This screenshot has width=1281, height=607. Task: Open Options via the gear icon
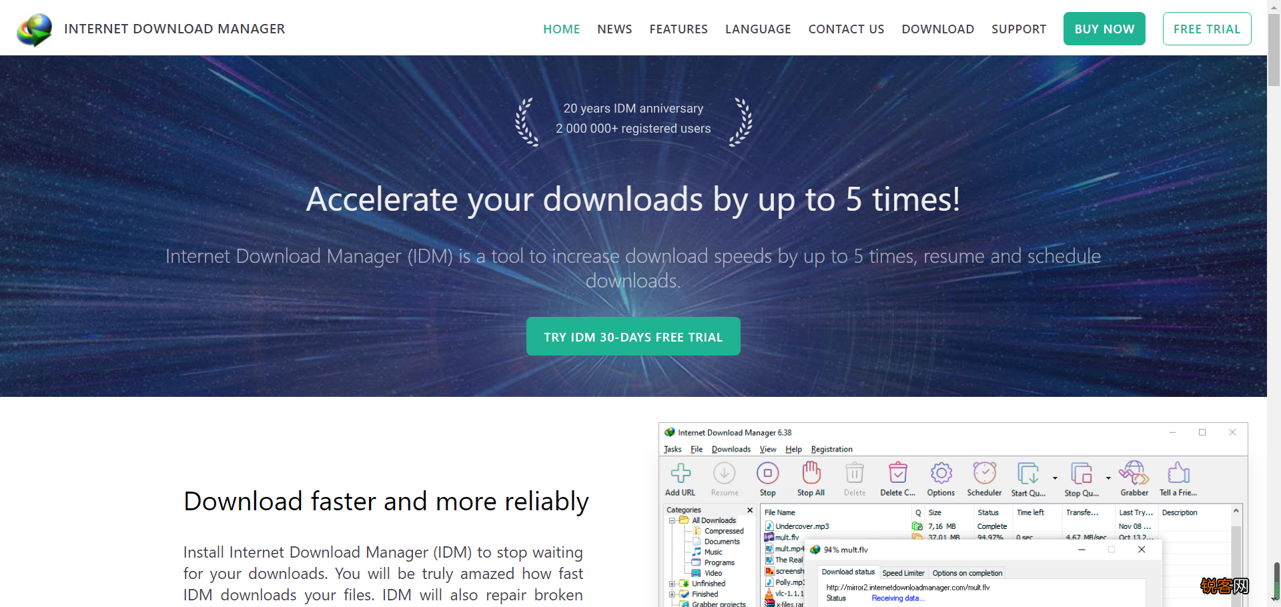(x=941, y=473)
